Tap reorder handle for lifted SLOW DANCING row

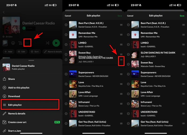tap(121, 60)
